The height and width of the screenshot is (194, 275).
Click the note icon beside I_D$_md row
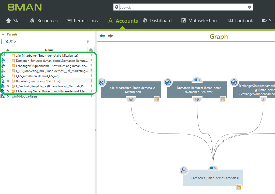tap(13, 76)
